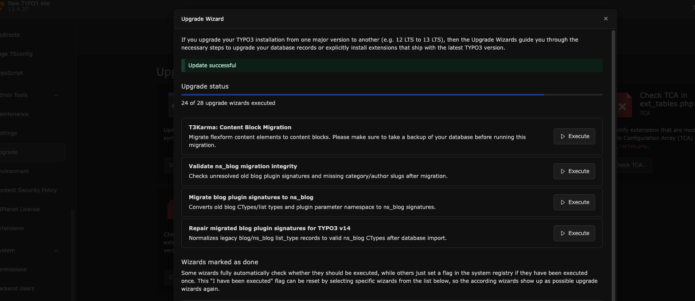Open Settings module in sidebar

tap(9, 133)
